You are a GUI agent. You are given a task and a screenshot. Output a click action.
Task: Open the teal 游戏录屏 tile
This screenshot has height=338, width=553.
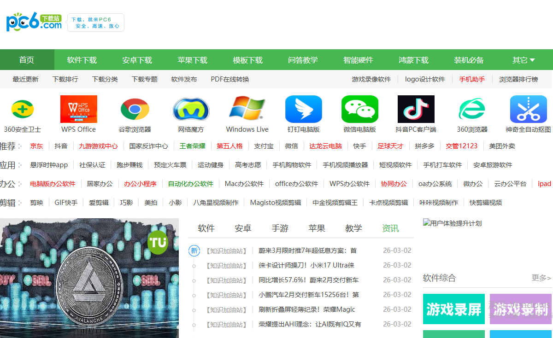(x=454, y=309)
